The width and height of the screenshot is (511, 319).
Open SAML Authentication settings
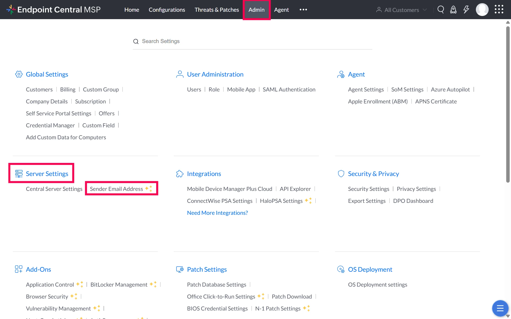289,89
